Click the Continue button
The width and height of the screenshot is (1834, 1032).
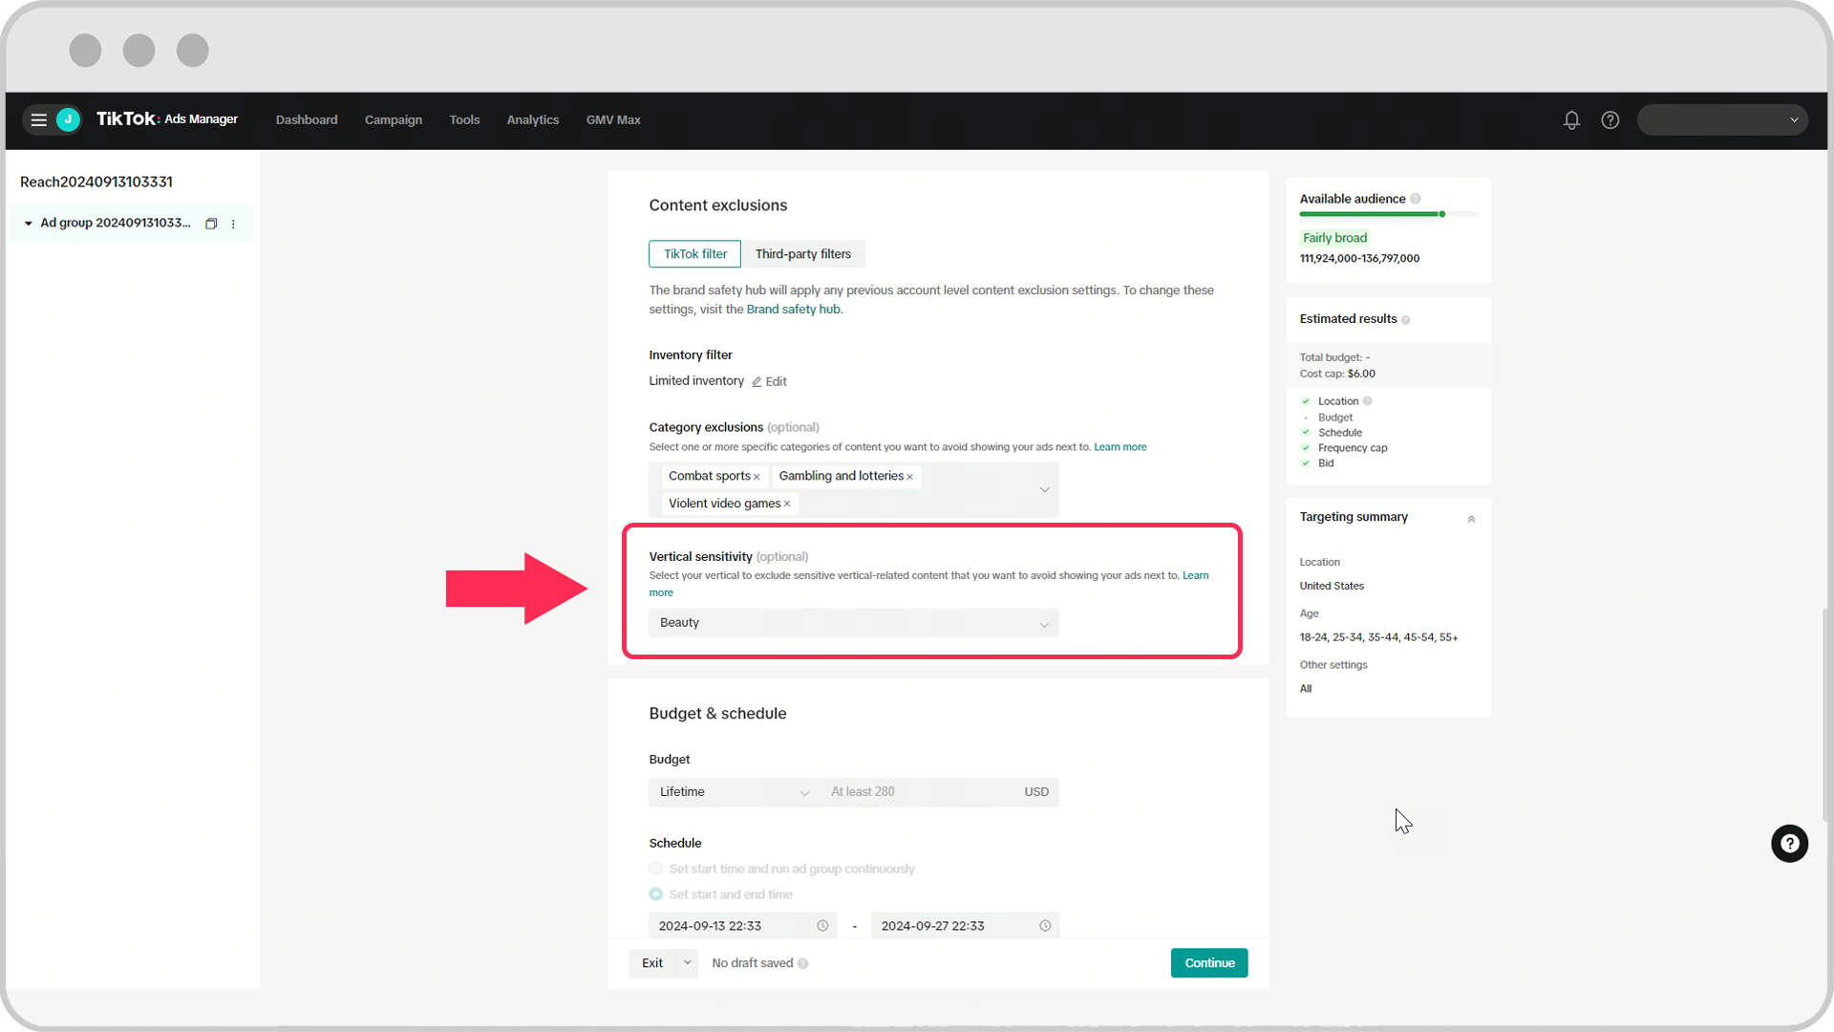click(x=1209, y=962)
